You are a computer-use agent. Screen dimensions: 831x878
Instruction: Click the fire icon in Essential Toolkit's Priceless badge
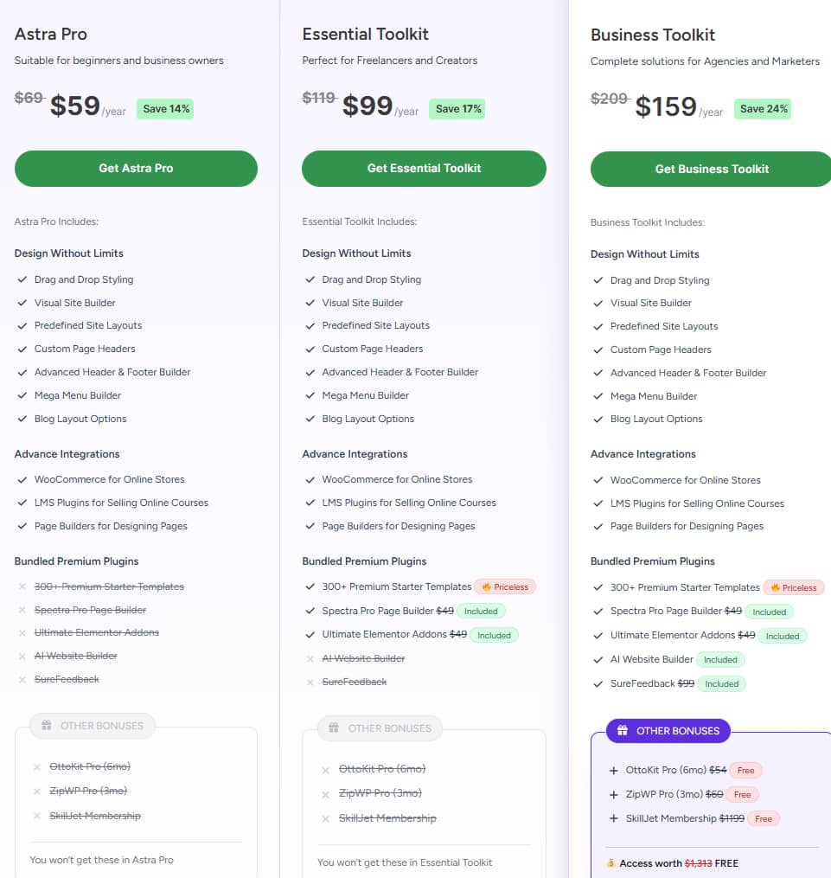[487, 586]
